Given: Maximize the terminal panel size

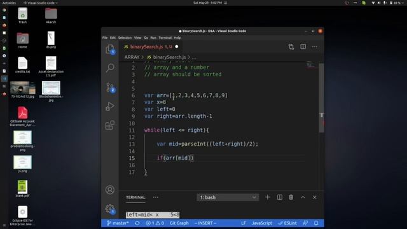Looking at the screenshot, I should pos(303,197).
